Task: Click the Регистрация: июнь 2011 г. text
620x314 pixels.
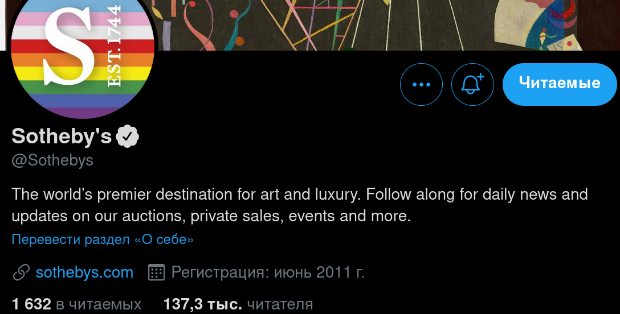Action: pyautogui.click(x=268, y=272)
